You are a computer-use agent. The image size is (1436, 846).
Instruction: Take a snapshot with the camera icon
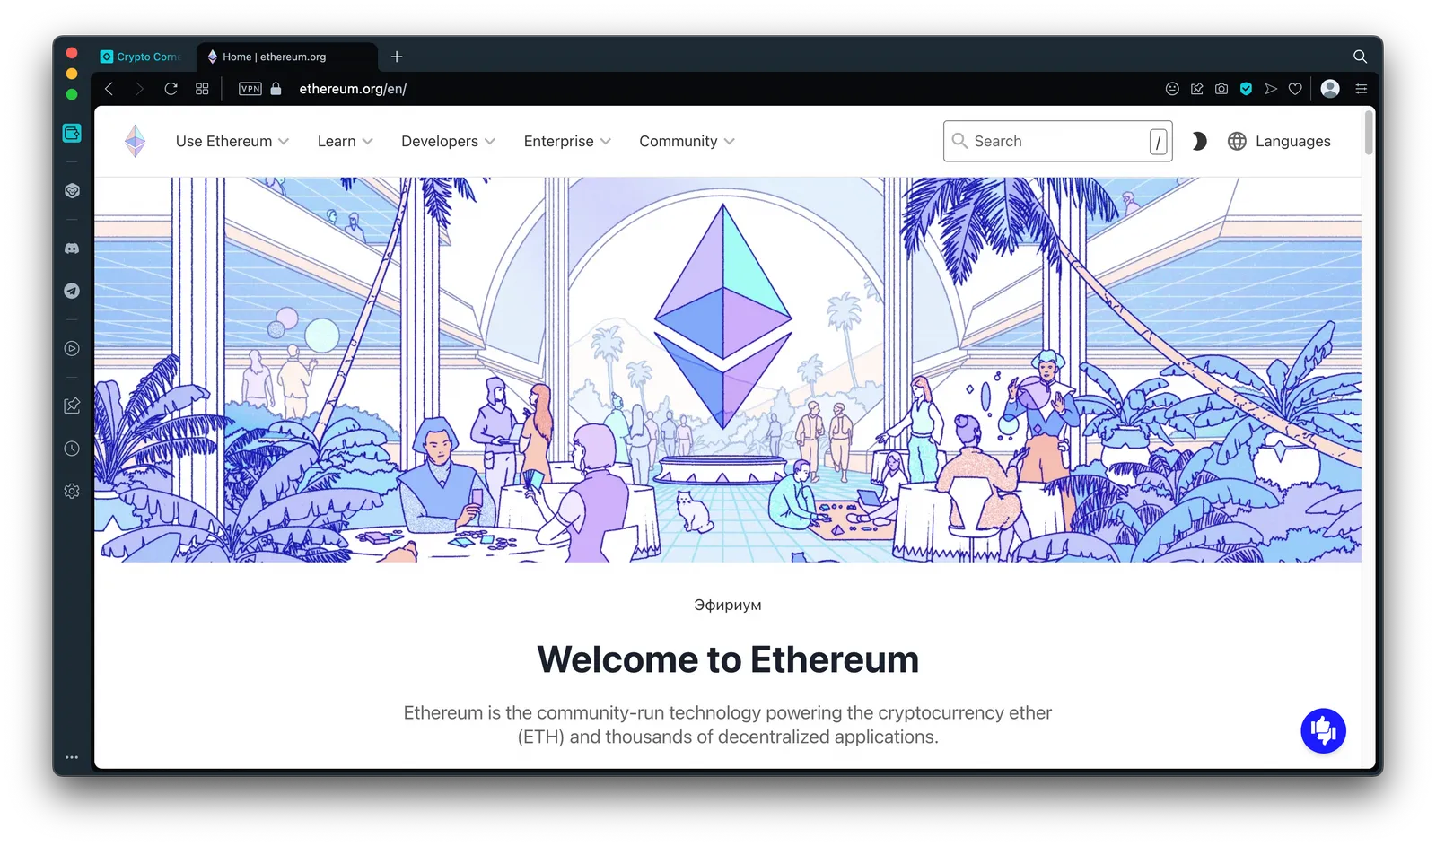pyautogui.click(x=1221, y=89)
